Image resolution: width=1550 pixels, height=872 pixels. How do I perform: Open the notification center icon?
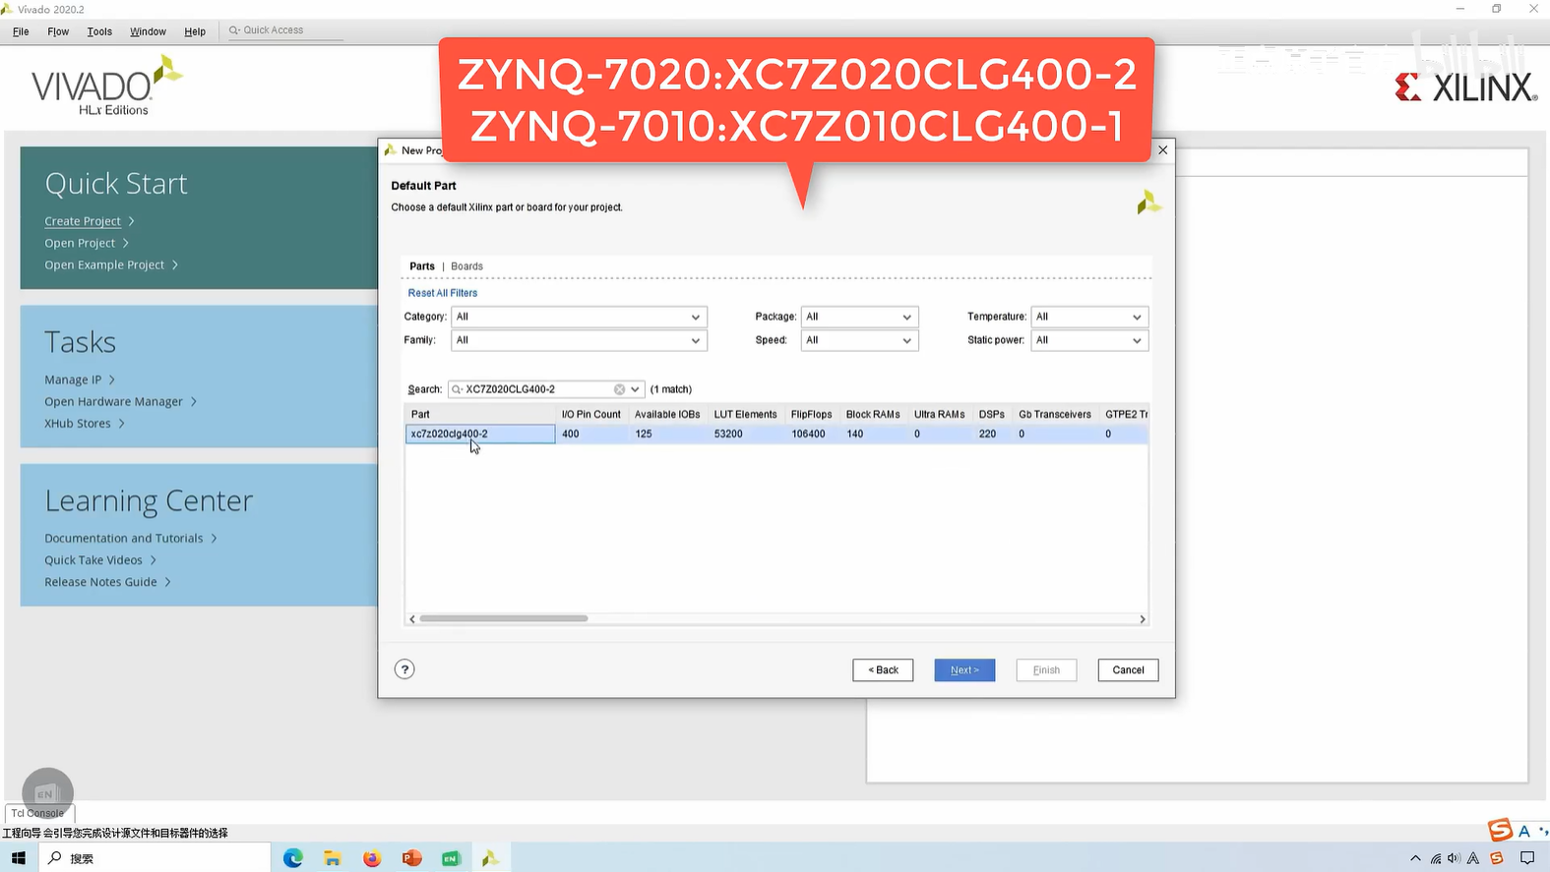[x=1527, y=858]
